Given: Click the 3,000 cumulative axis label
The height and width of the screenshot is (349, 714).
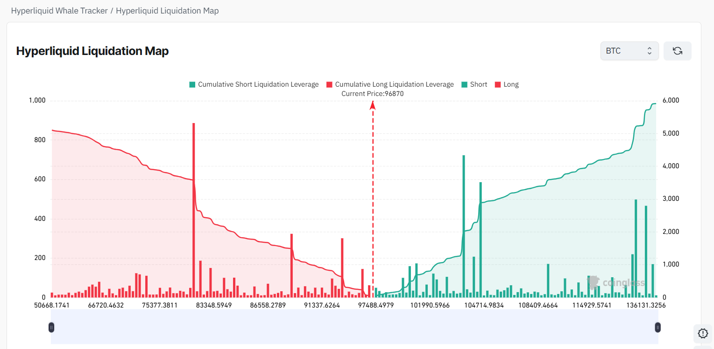Looking at the screenshot, I should 671,199.
